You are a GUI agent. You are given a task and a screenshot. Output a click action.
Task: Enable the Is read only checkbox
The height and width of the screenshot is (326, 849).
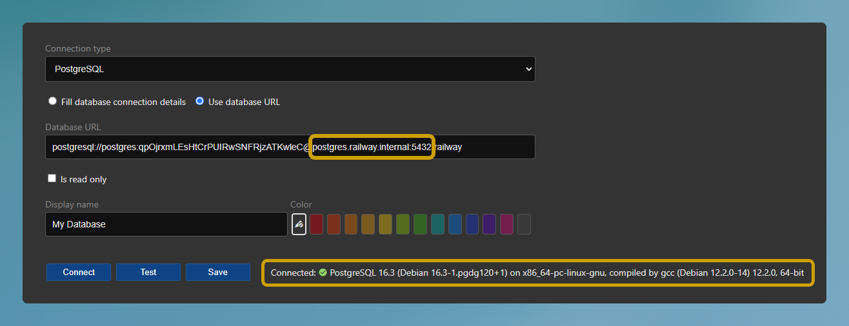point(52,178)
